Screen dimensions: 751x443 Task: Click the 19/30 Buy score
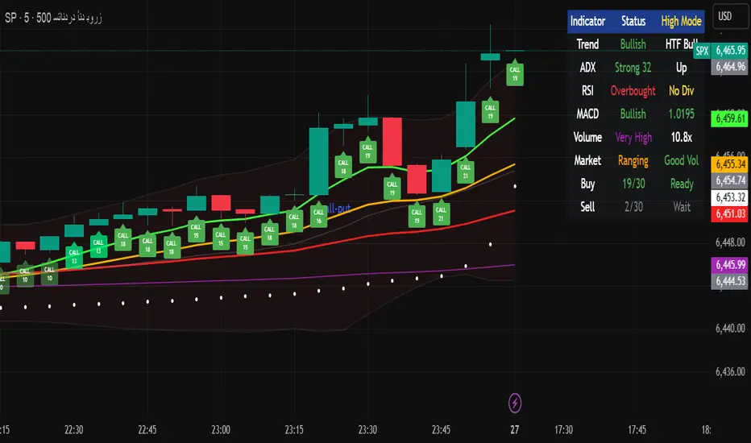pos(633,184)
